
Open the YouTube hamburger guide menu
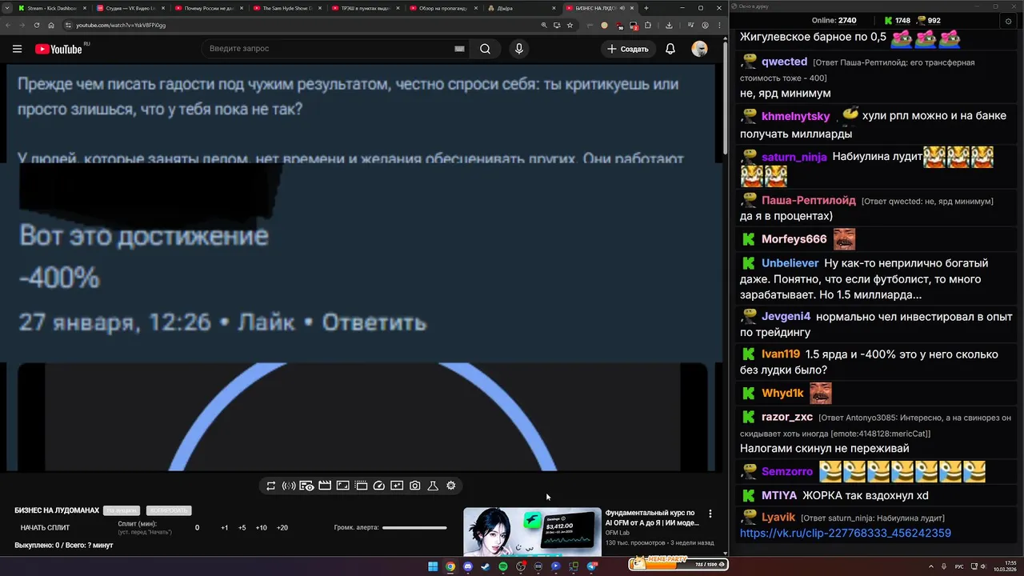tap(17, 49)
